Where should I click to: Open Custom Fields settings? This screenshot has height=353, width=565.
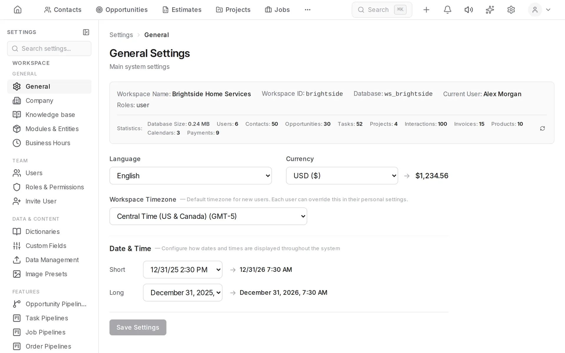click(x=49, y=246)
